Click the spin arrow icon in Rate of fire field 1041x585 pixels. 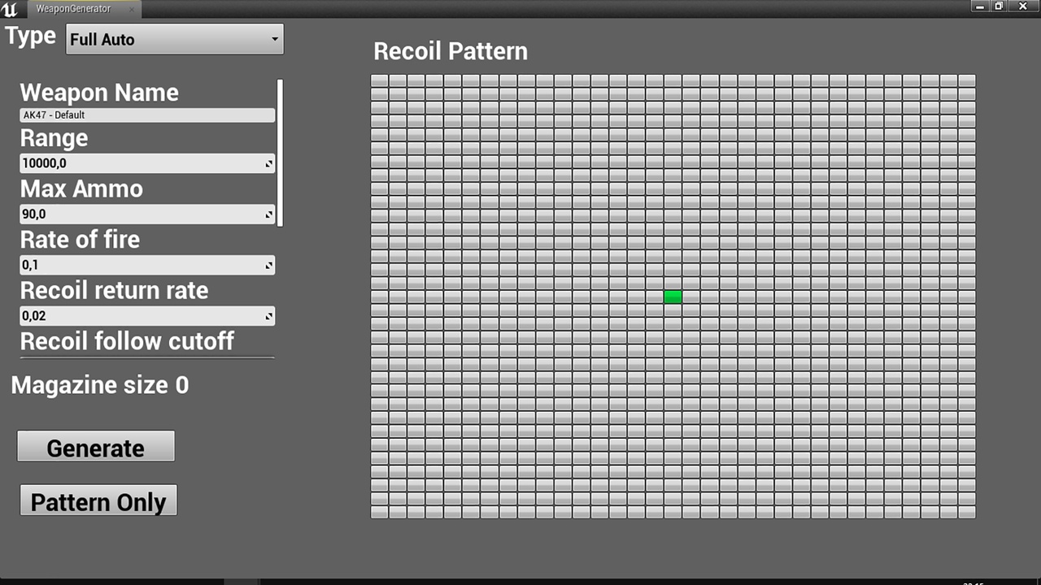point(268,266)
